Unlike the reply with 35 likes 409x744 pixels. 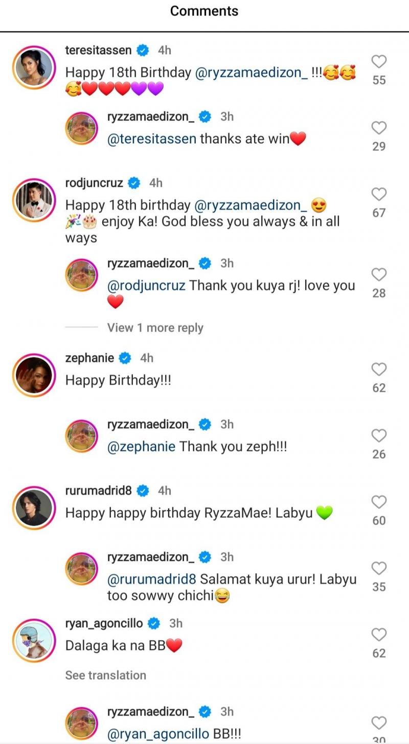click(379, 568)
